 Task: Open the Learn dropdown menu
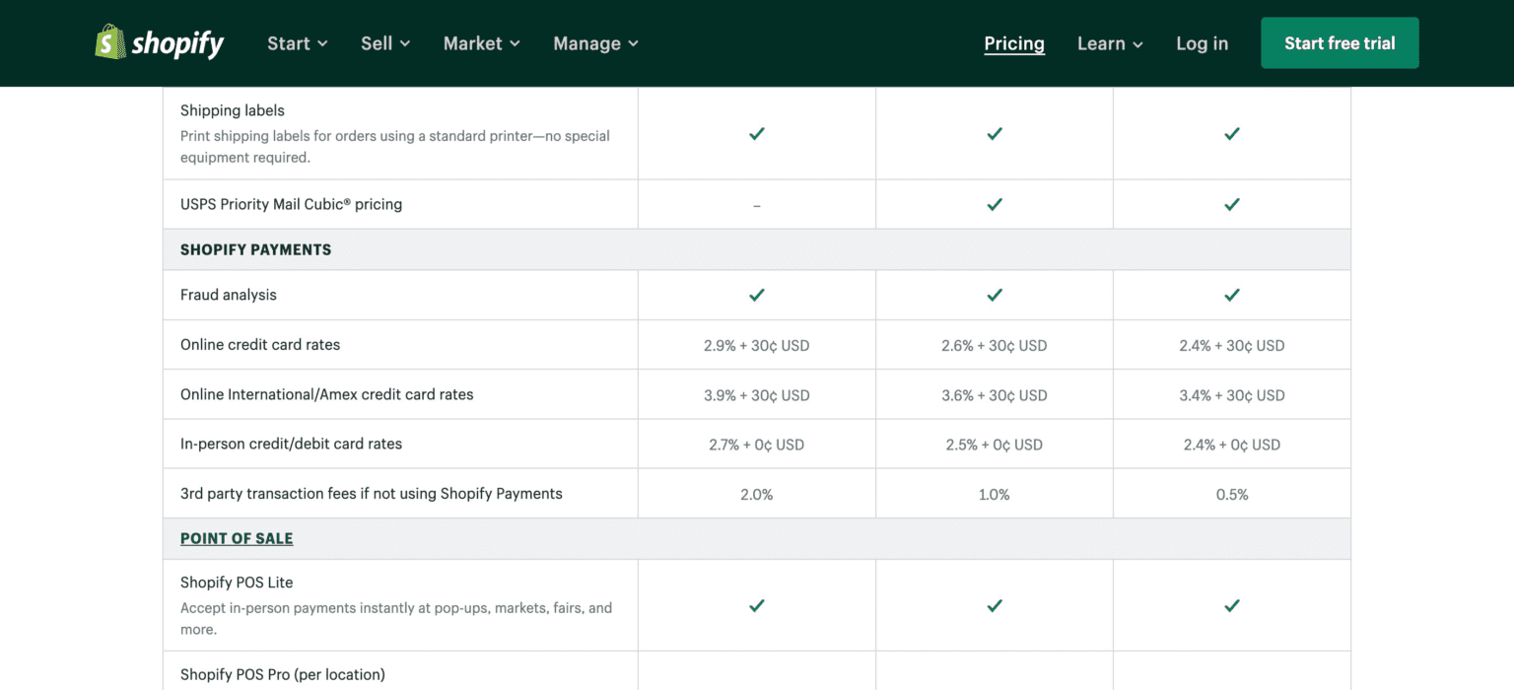tap(1110, 43)
